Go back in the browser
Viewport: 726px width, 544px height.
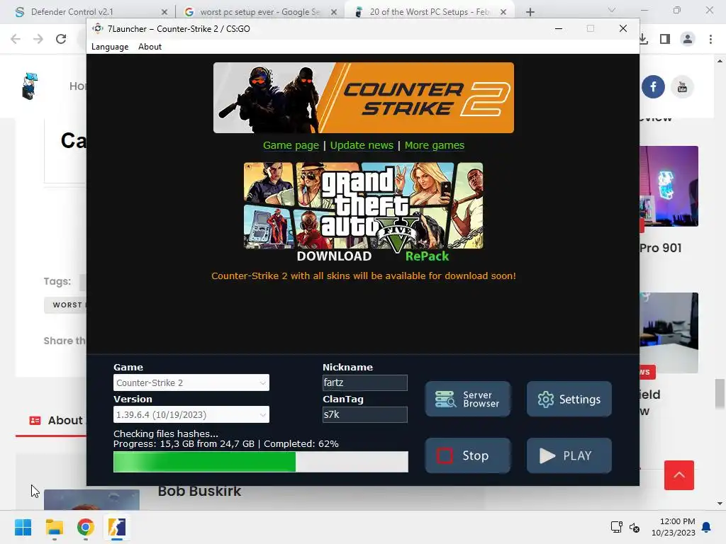16,39
